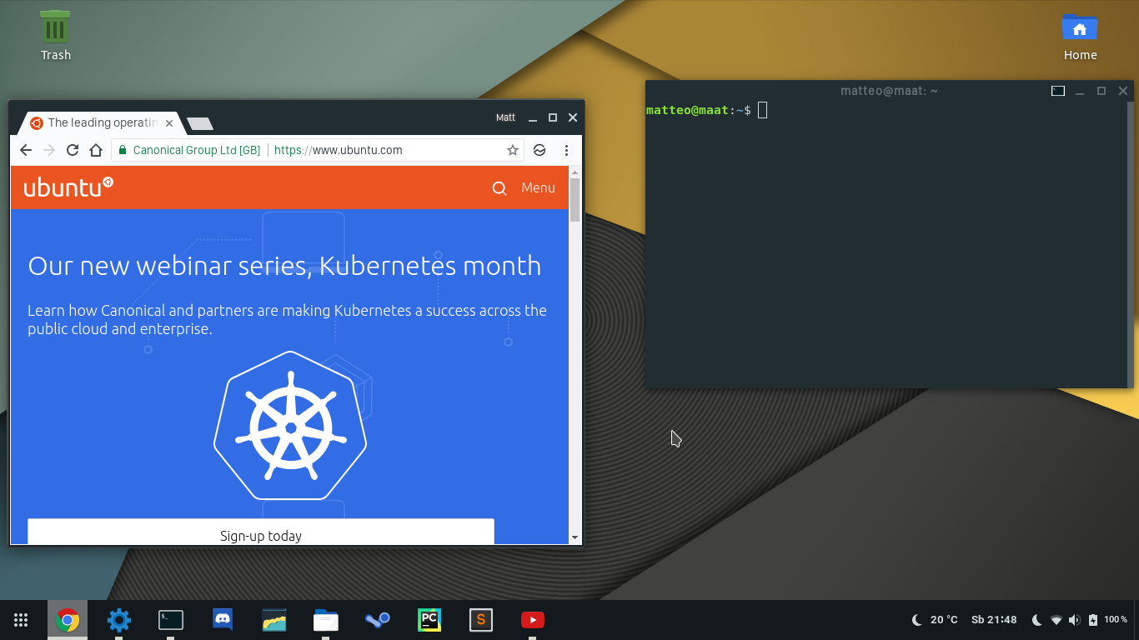Click the scrollbar down arrow in Chrome

click(575, 537)
